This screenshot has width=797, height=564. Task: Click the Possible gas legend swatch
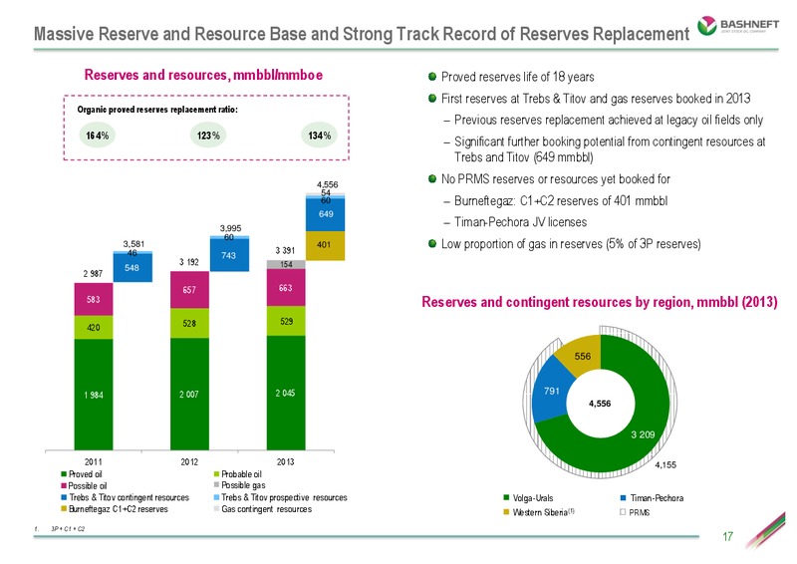point(216,485)
